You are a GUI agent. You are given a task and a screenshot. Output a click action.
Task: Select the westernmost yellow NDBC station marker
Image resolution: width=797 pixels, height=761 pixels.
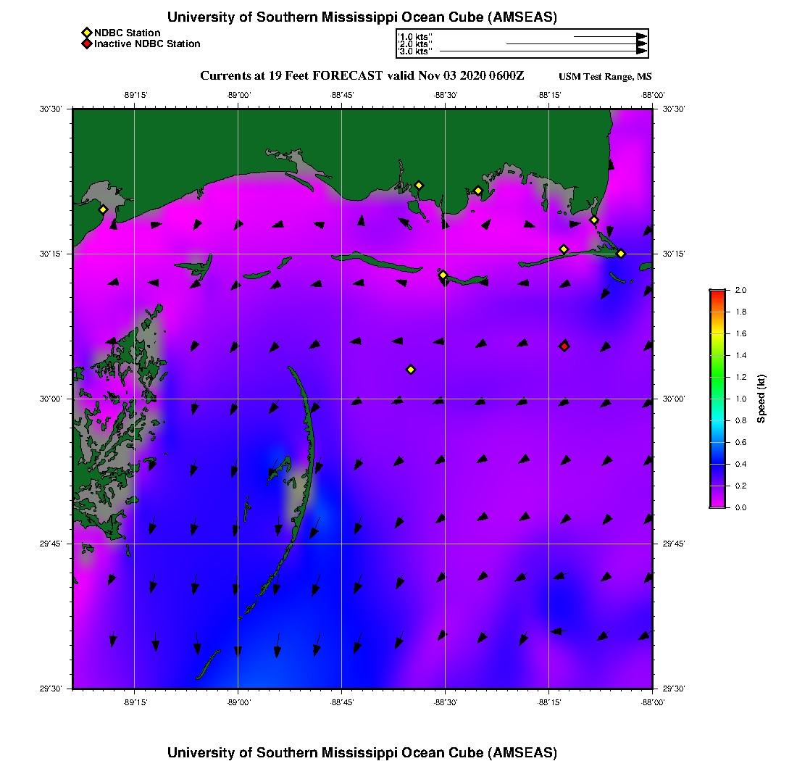click(104, 209)
